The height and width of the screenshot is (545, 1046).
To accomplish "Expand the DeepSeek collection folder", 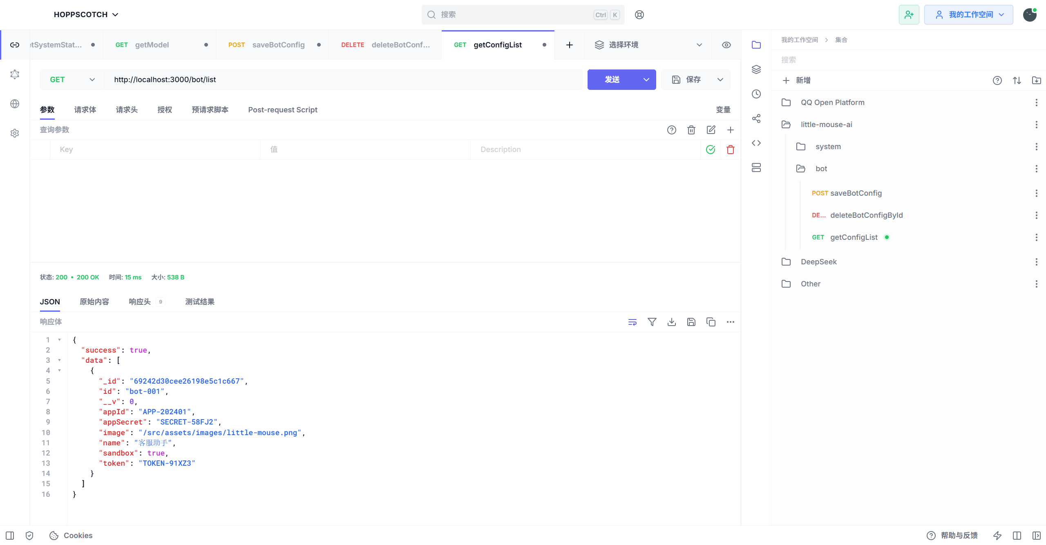I will (818, 262).
